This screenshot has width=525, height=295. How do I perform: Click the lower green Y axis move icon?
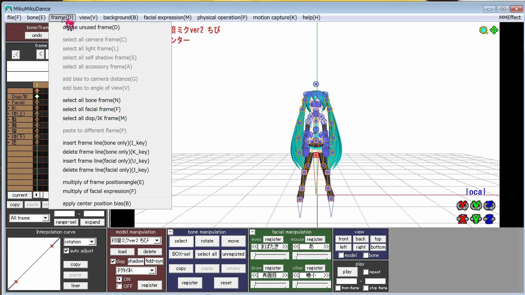click(x=476, y=219)
